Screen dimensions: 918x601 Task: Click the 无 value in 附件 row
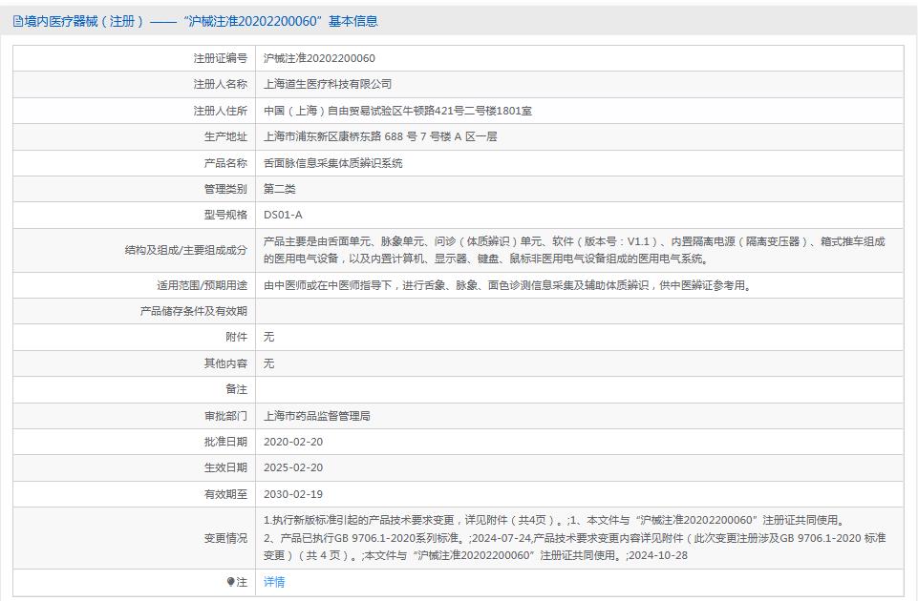pos(267,337)
